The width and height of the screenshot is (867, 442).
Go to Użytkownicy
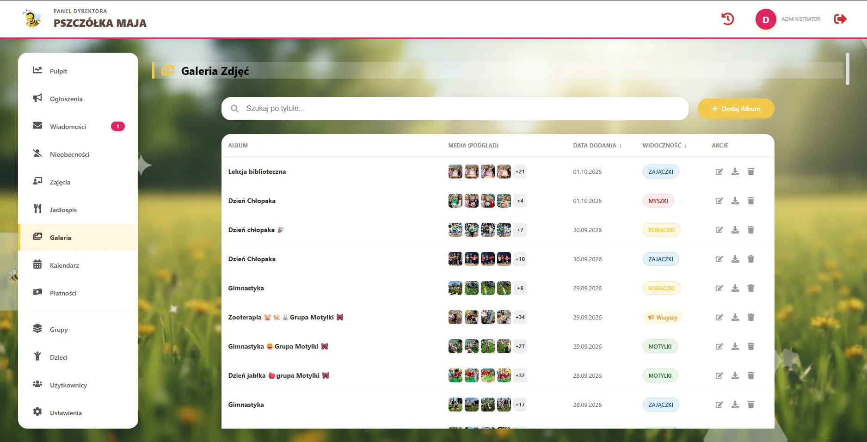click(78, 385)
